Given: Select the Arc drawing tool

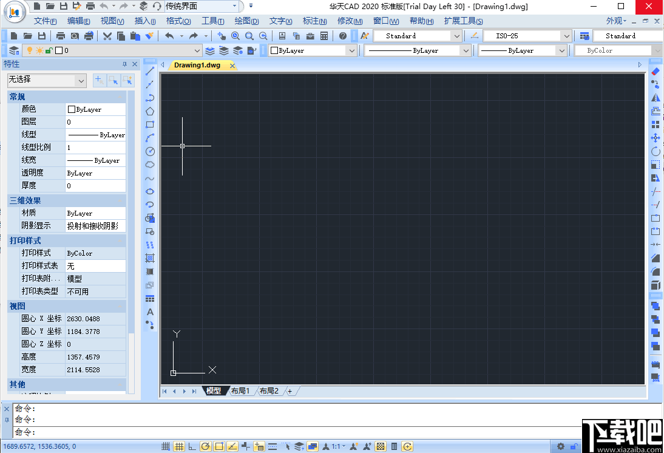Looking at the screenshot, I should [150, 138].
